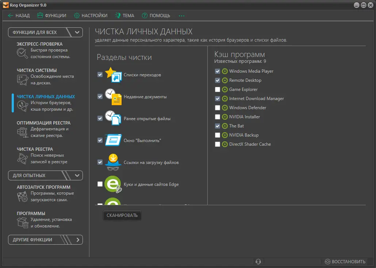Collapse the ДЛЯ ОПЫТНЫХ section

(77, 175)
